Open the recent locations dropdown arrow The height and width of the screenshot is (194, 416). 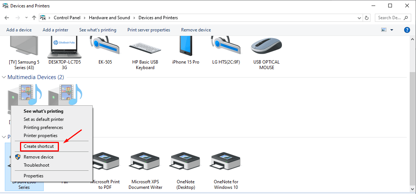pyautogui.click(x=26, y=18)
